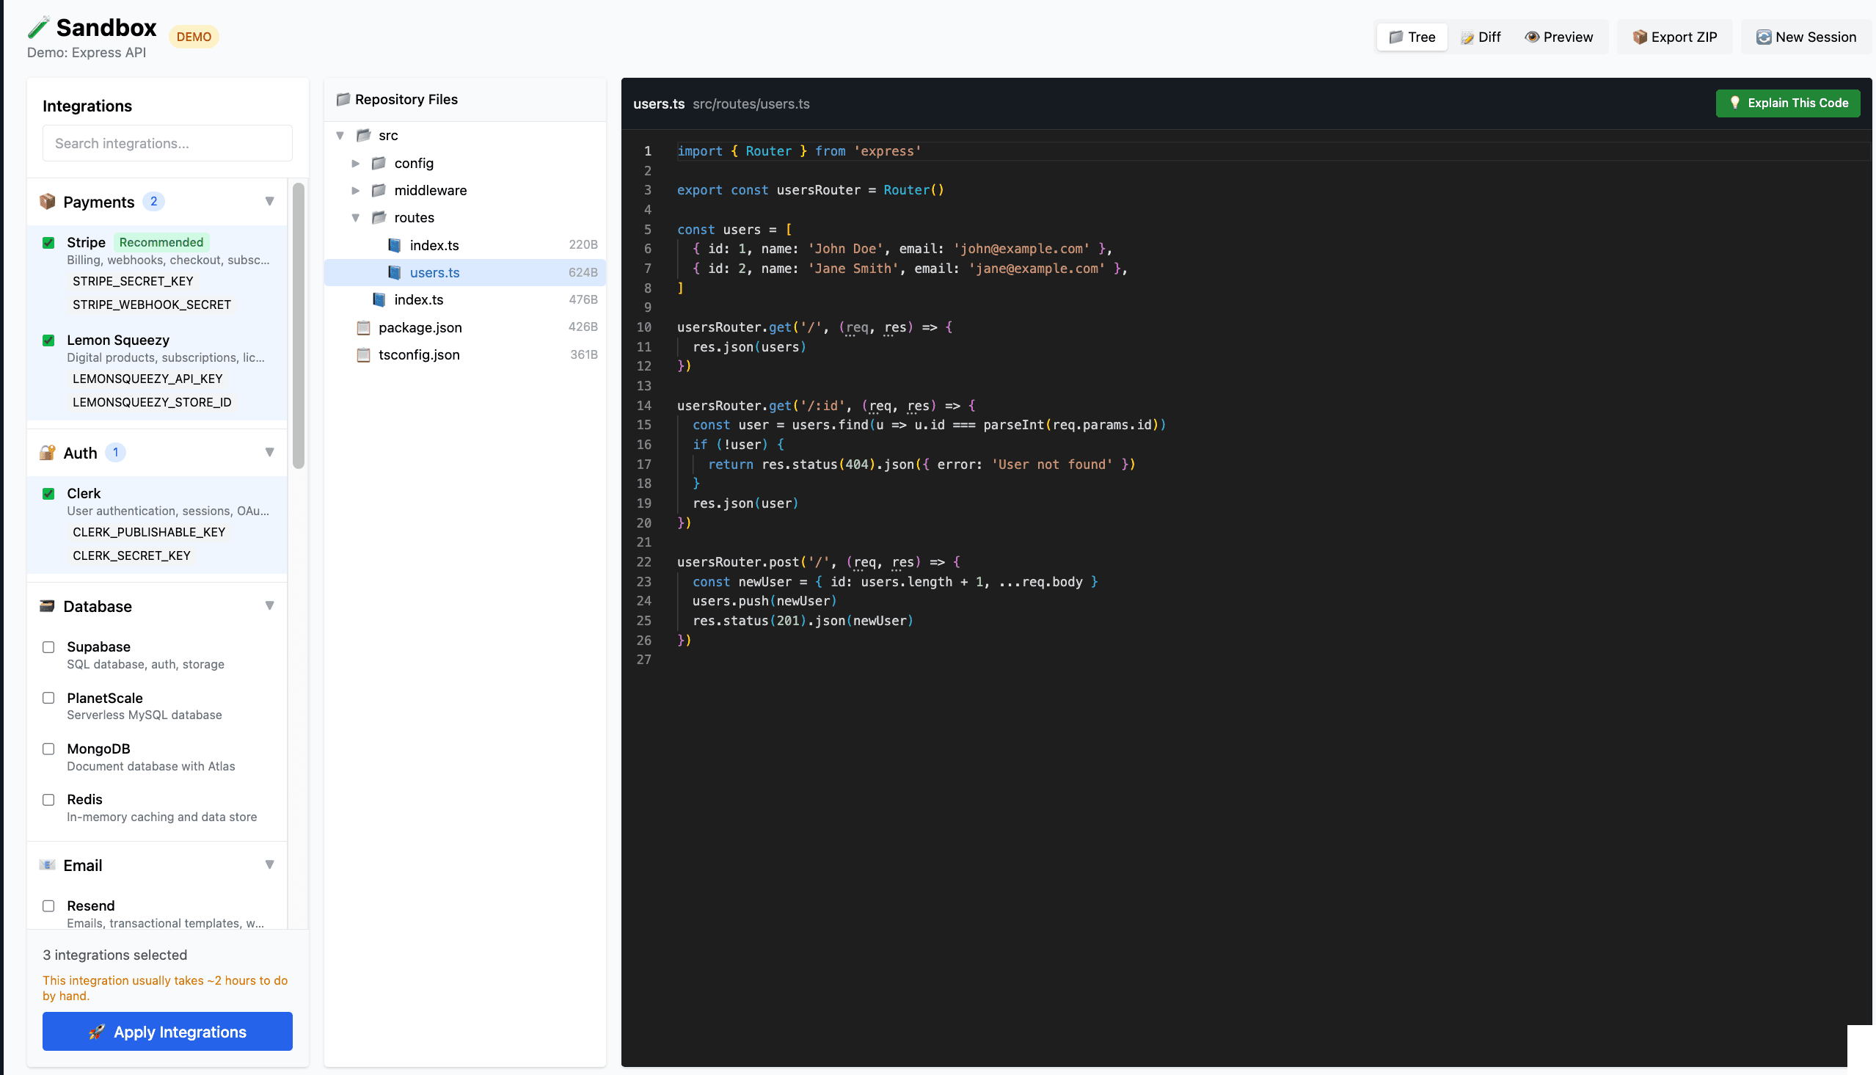The image size is (1876, 1075).
Task: Collapse the routes folder in the file tree
Action: (357, 217)
